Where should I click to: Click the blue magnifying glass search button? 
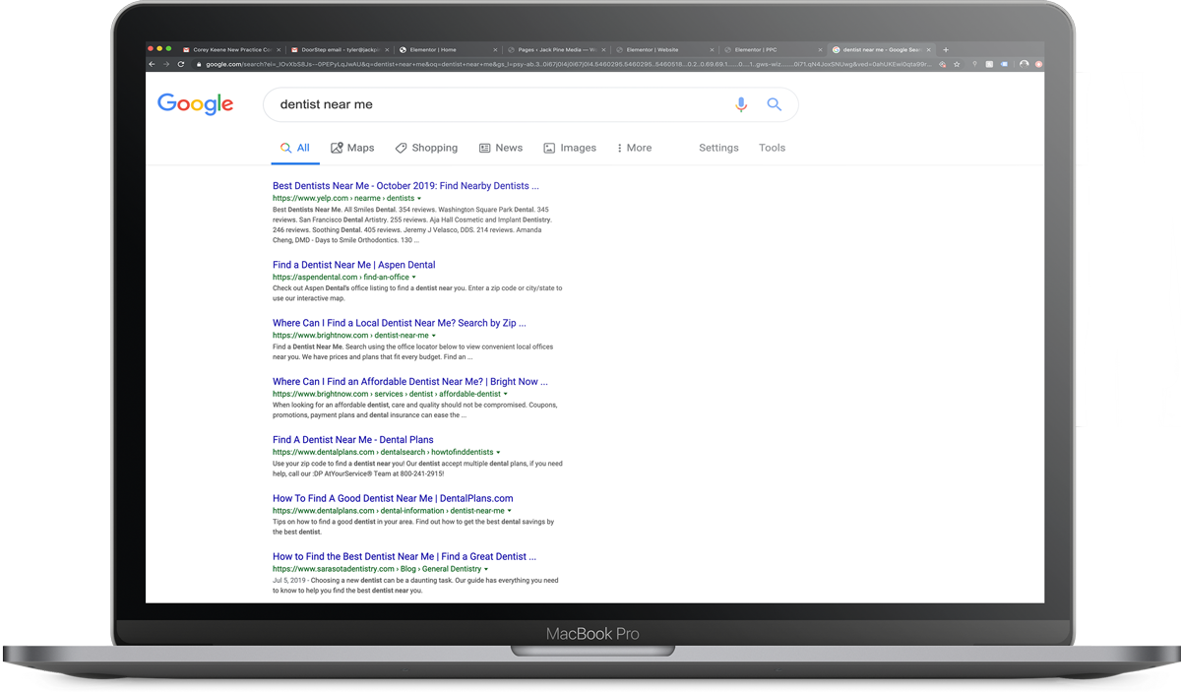point(775,104)
